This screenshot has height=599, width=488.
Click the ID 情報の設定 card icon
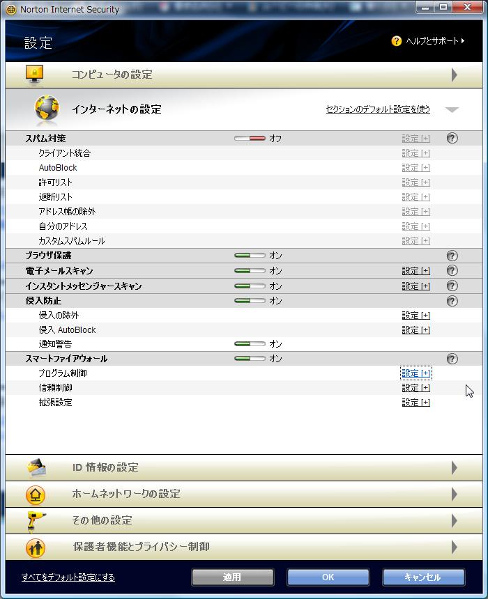coord(36,467)
